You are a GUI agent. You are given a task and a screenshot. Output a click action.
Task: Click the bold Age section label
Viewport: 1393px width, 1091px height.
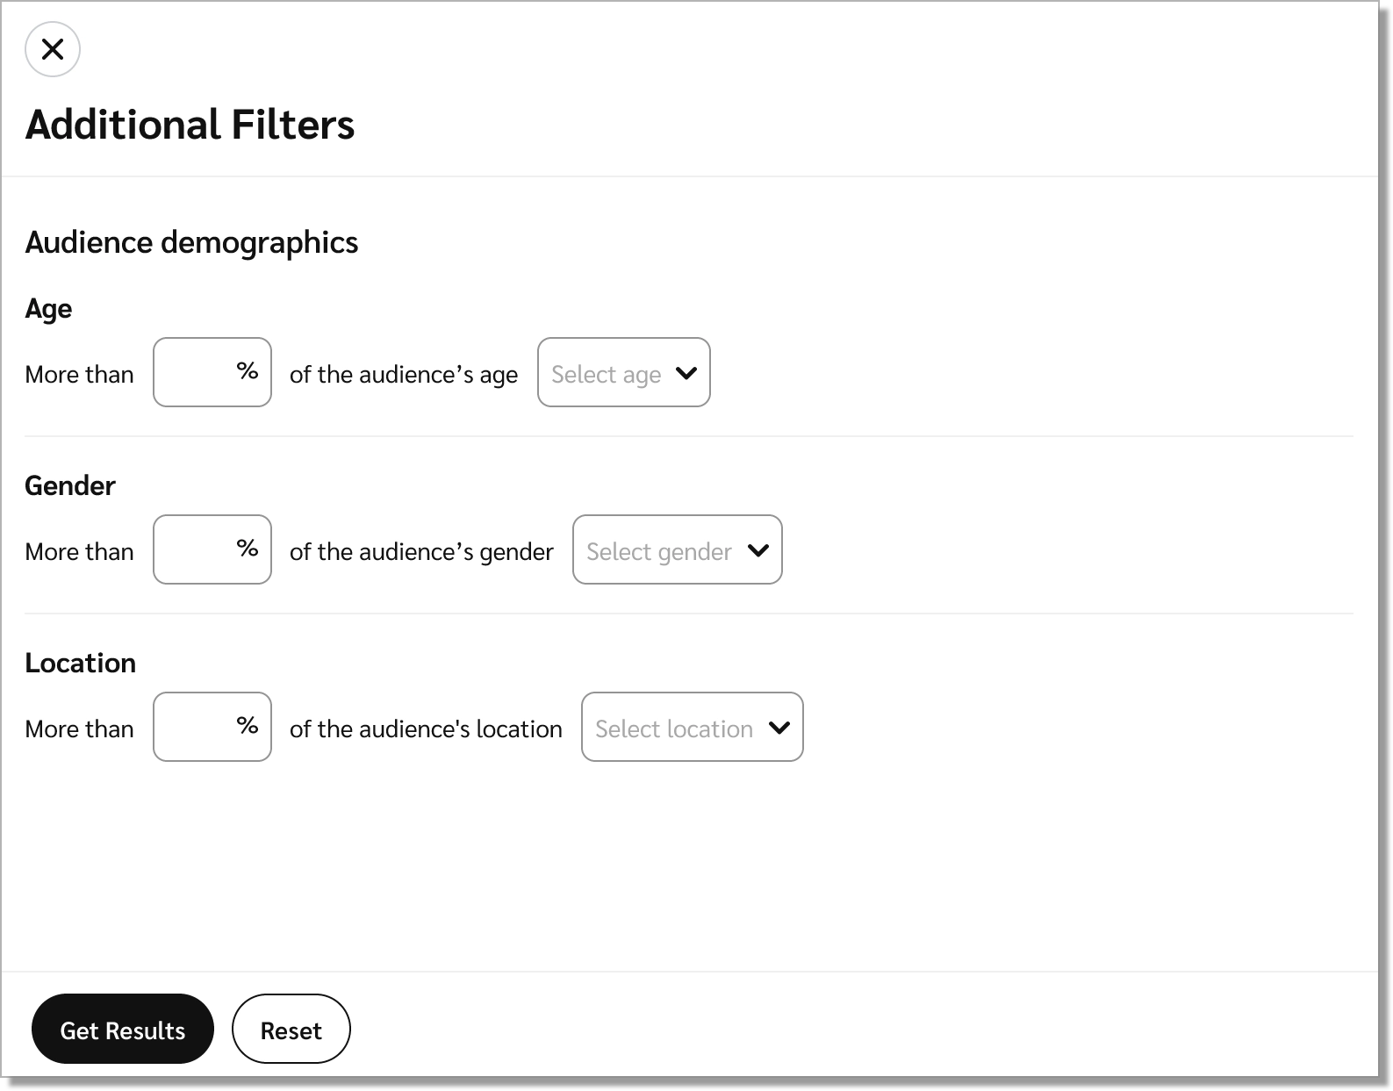(x=48, y=309)
